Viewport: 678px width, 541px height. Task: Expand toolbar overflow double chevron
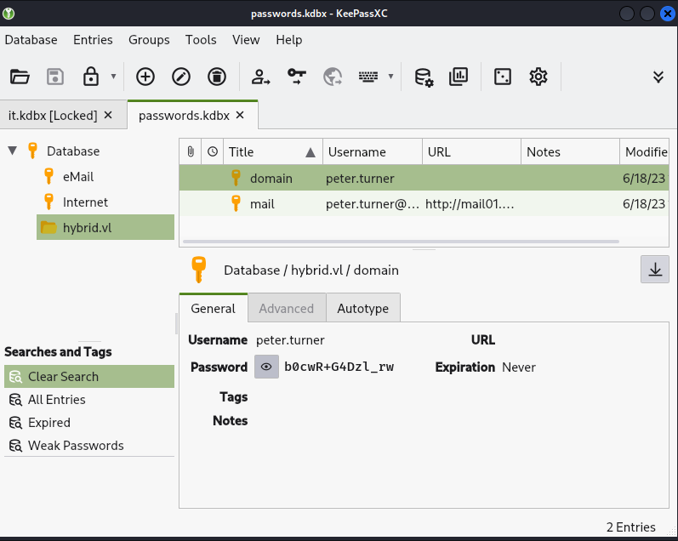[x=658, y=77]
